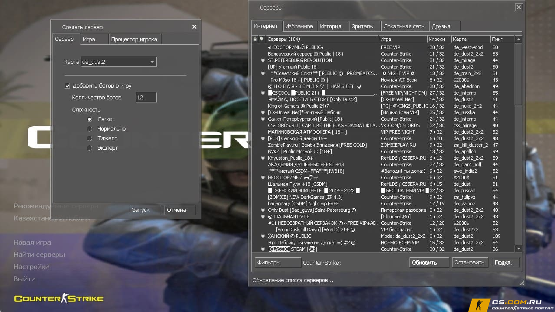The height and width of the screenshot is (312, 555).
Task: Open Настройки from main menu
Action: 31,267
